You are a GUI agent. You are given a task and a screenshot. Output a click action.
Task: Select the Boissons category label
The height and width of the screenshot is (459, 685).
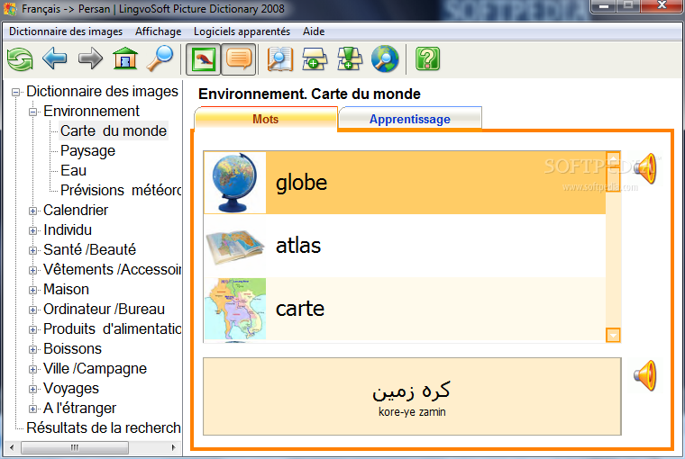[x=72, y=348]
